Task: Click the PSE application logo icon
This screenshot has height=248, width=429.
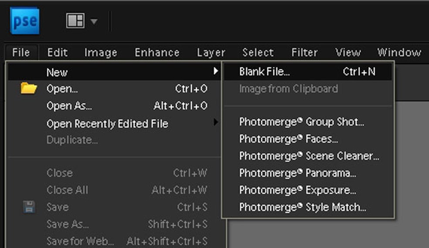Action: click(24, 21)
